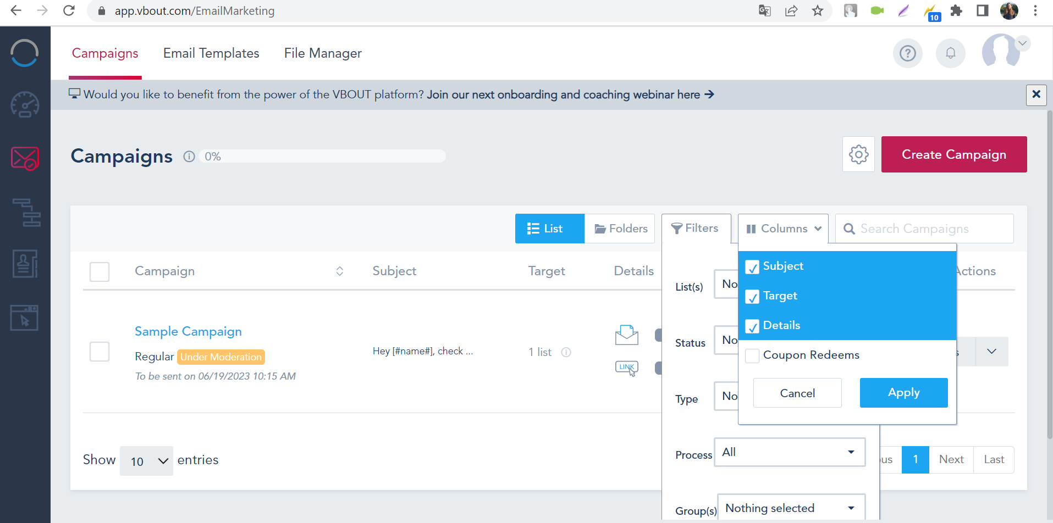Click the Create Campaign button
Screen dimensions: 1053x523
click(x=954, y=154)
